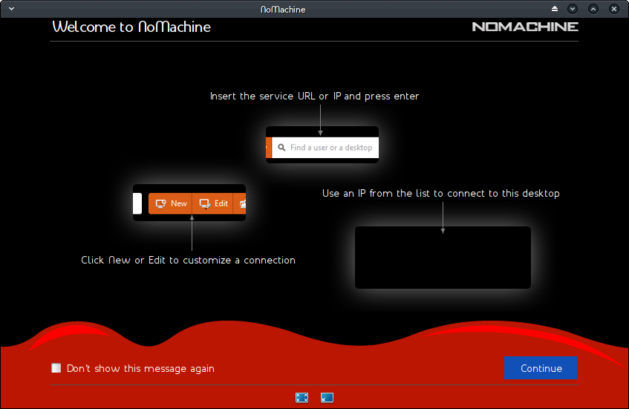Close the NoMachine window
Viewport: 629px width, 409px height.
(613, 9)
